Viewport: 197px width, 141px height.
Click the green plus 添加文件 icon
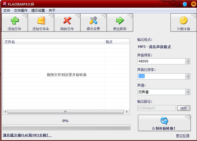[x=14, y=21]
